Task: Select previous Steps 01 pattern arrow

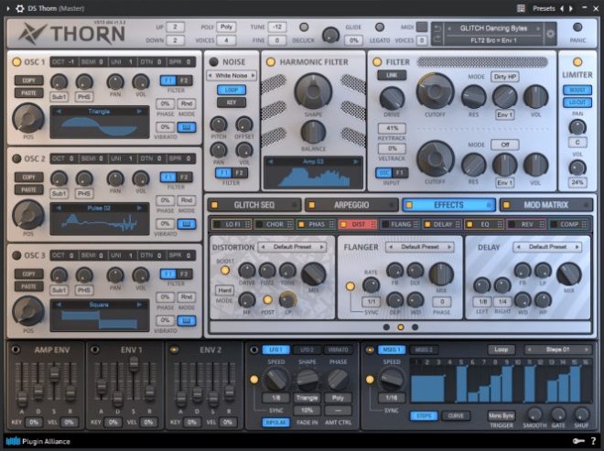Action: click(529, 349)
